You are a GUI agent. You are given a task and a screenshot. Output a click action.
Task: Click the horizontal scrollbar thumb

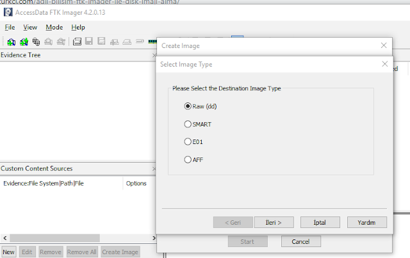54,238
